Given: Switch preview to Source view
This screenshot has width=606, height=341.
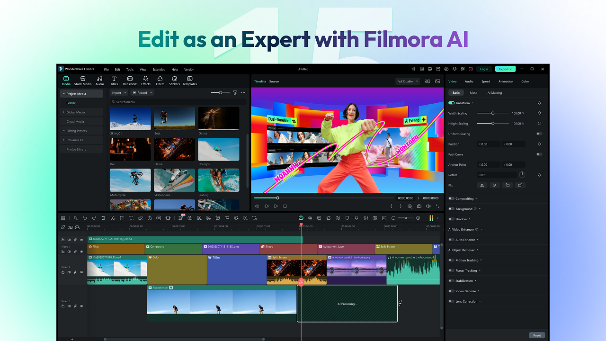Looking at the screenshot, I should point(274,81).
